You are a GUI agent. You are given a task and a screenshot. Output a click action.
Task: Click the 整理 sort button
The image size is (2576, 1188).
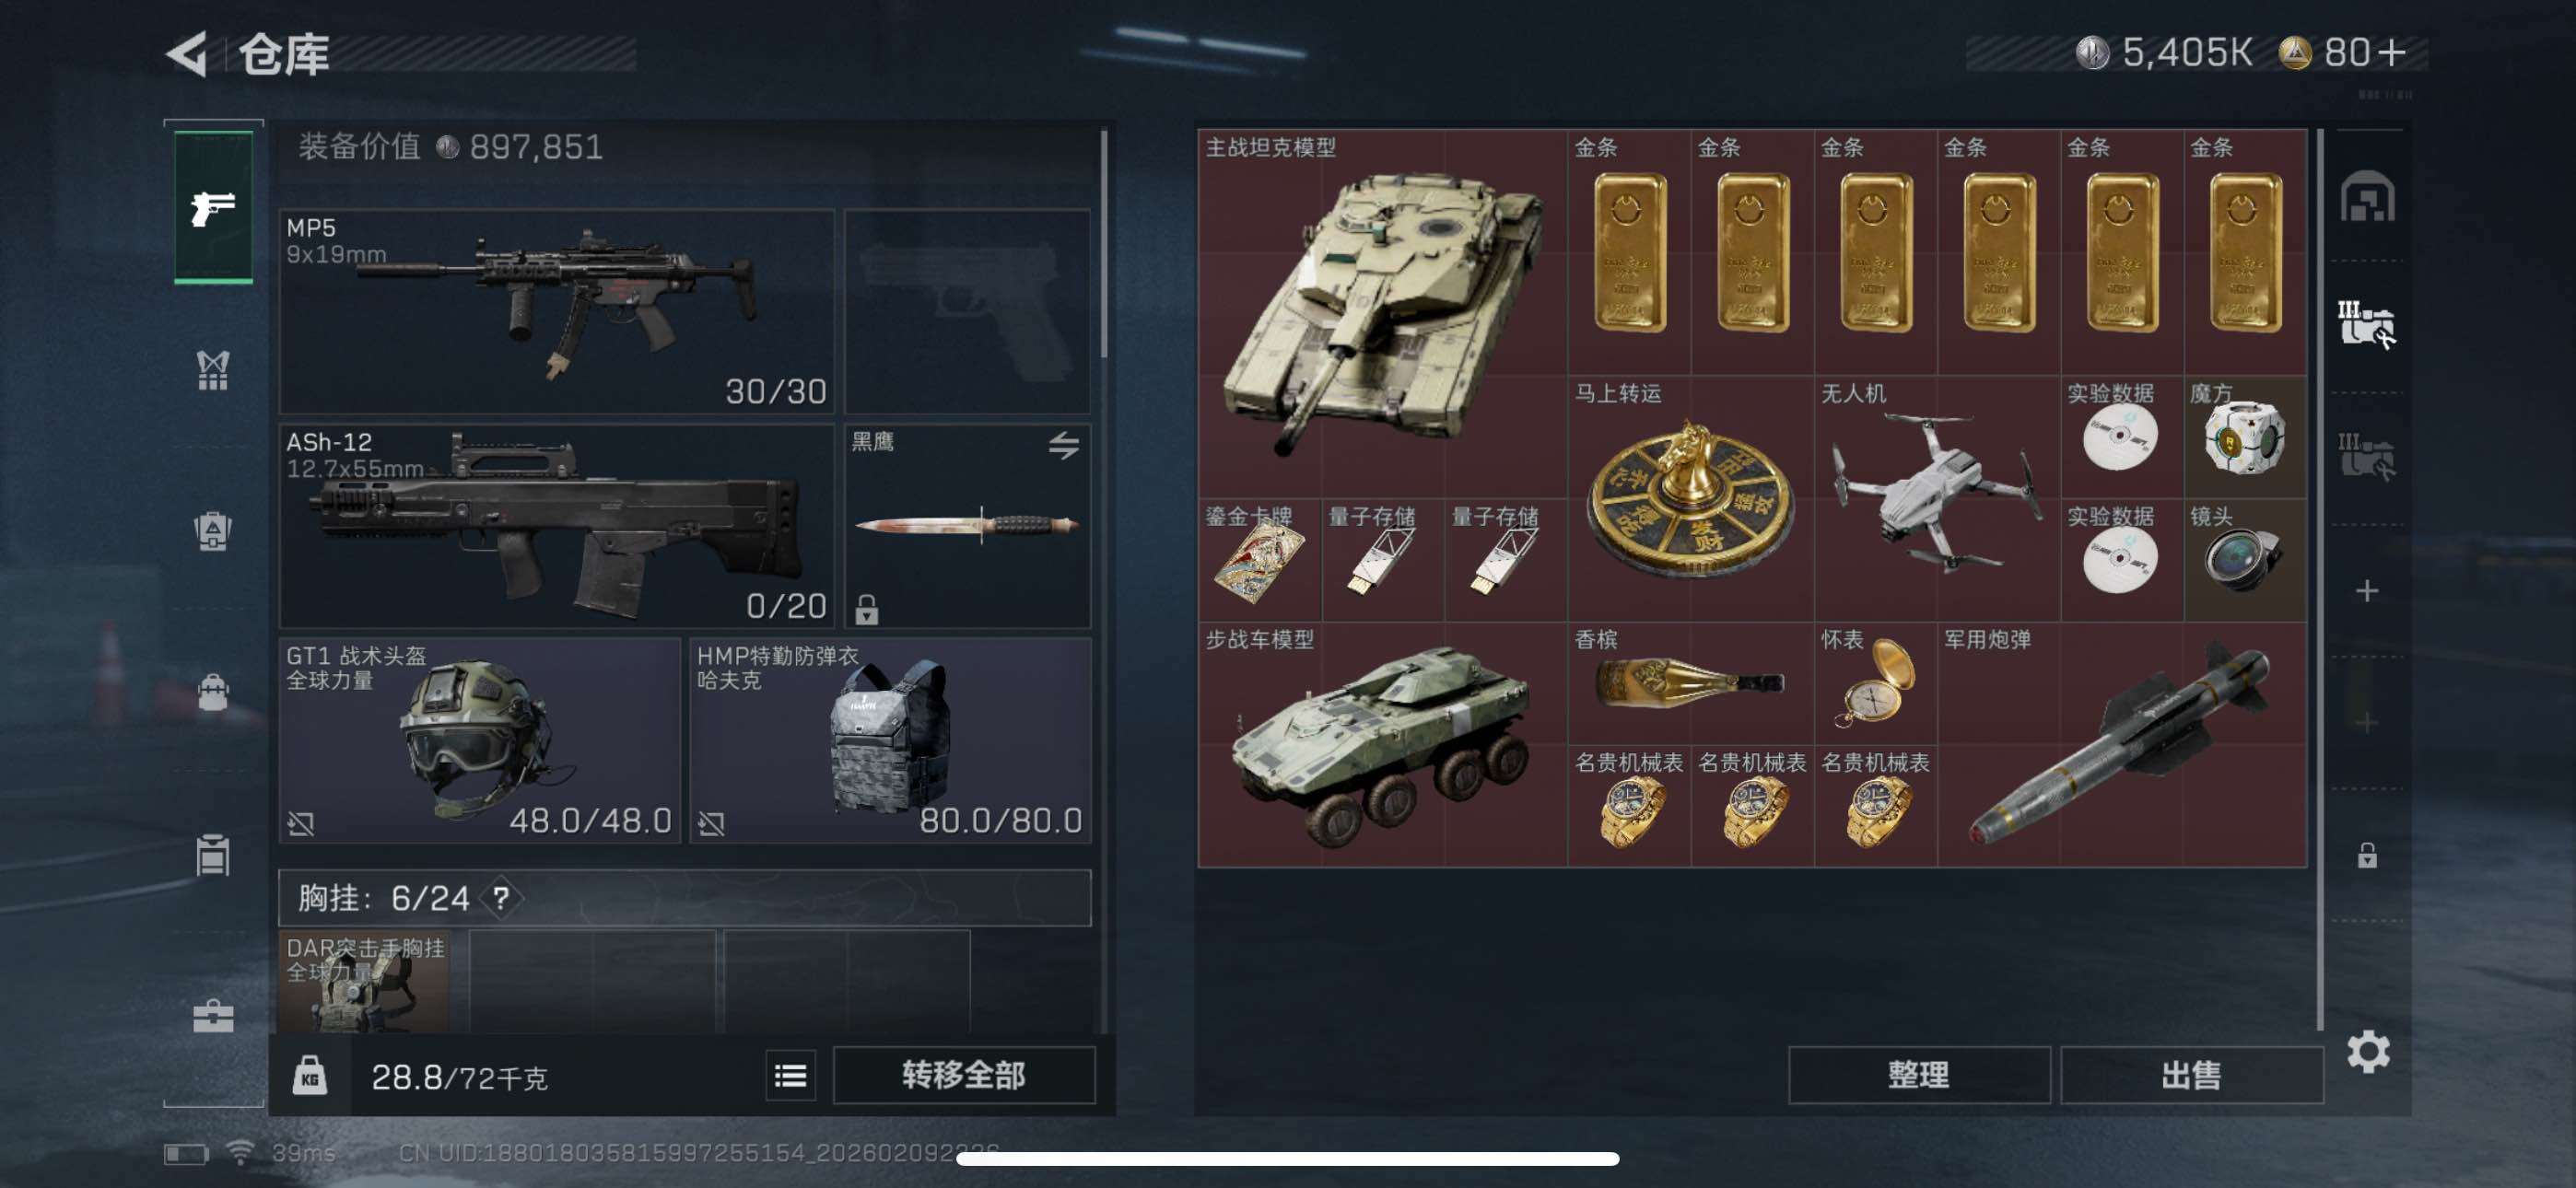point(1918,1076)
